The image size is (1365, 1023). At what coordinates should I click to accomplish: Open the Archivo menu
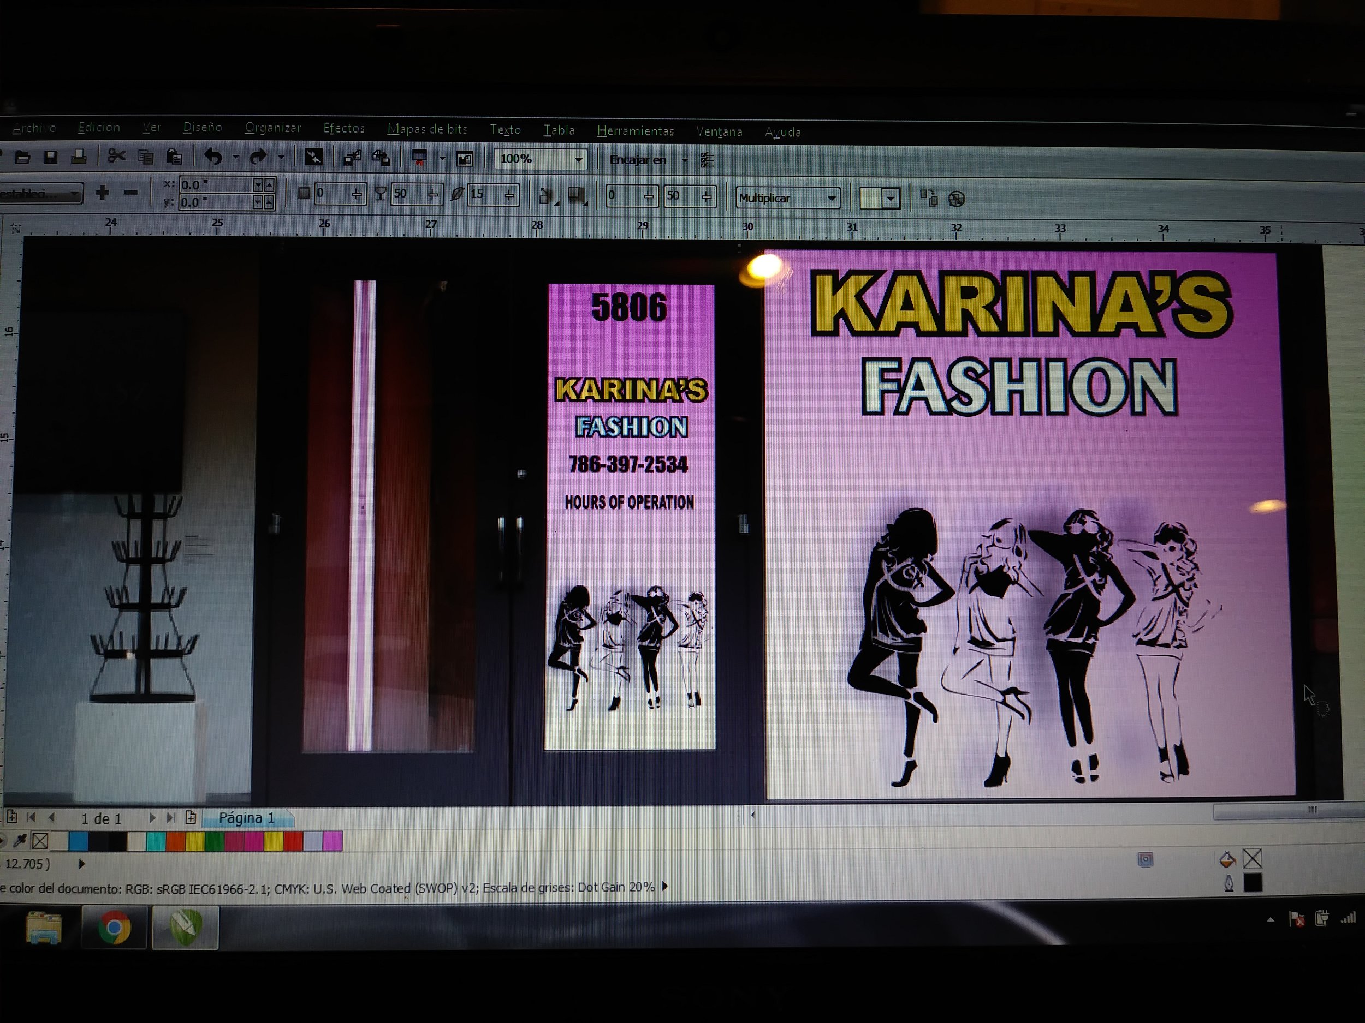[34, 128]
